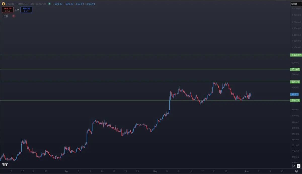The image size is (302, 174).
Task: Click the 1,900.00 price axis label
Action: click(296, 15)
